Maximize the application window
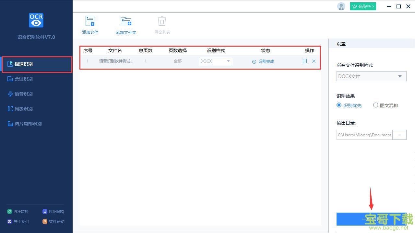 pyautogui.click(x=399, y=6)
